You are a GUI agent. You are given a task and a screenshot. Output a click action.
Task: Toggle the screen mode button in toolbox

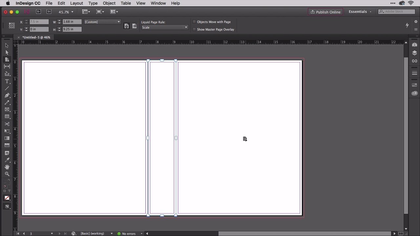coord(7,206)
